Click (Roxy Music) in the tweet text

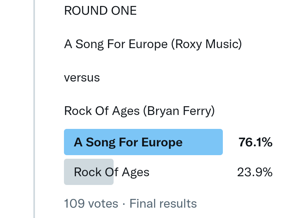tap(206, 44)
